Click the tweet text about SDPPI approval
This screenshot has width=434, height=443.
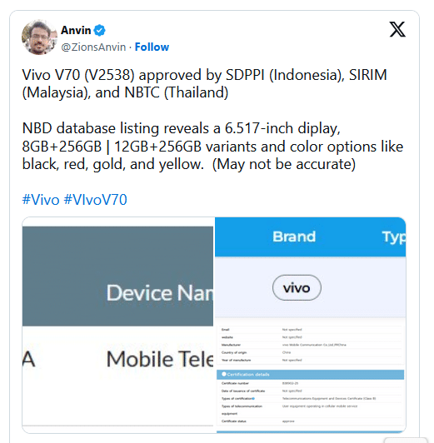(x=204, y=83)
